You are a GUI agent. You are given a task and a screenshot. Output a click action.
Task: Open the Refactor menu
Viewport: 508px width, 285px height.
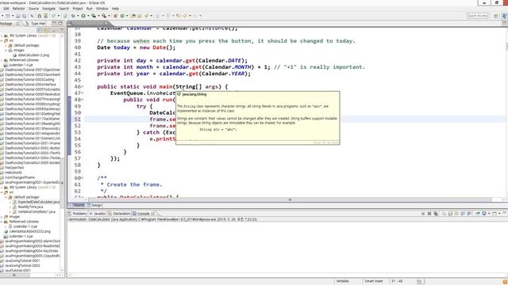tap(18, 9)
